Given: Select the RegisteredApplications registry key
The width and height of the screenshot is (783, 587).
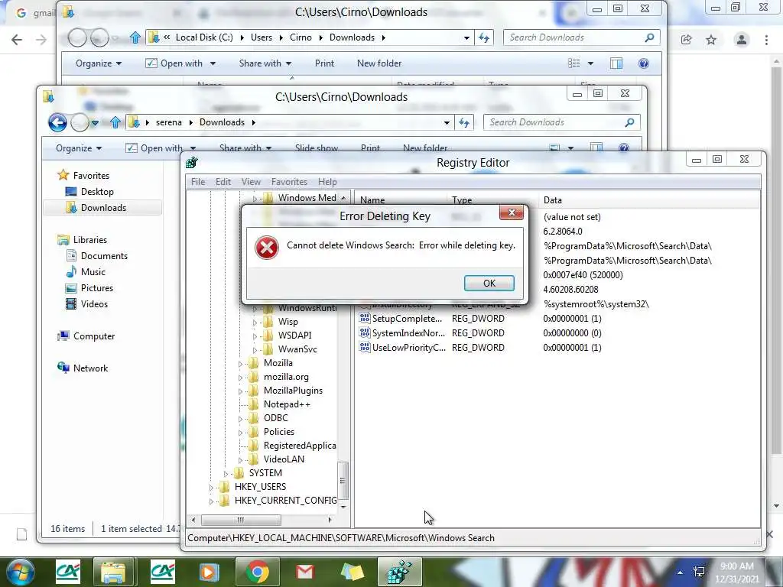Looking at the screenshot, I should 300,446.
